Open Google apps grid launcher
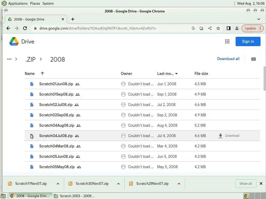 tap(227, 41)
